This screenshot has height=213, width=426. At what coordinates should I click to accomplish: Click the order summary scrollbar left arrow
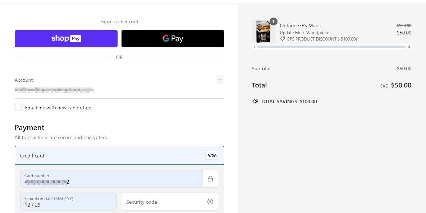point(255,47)
